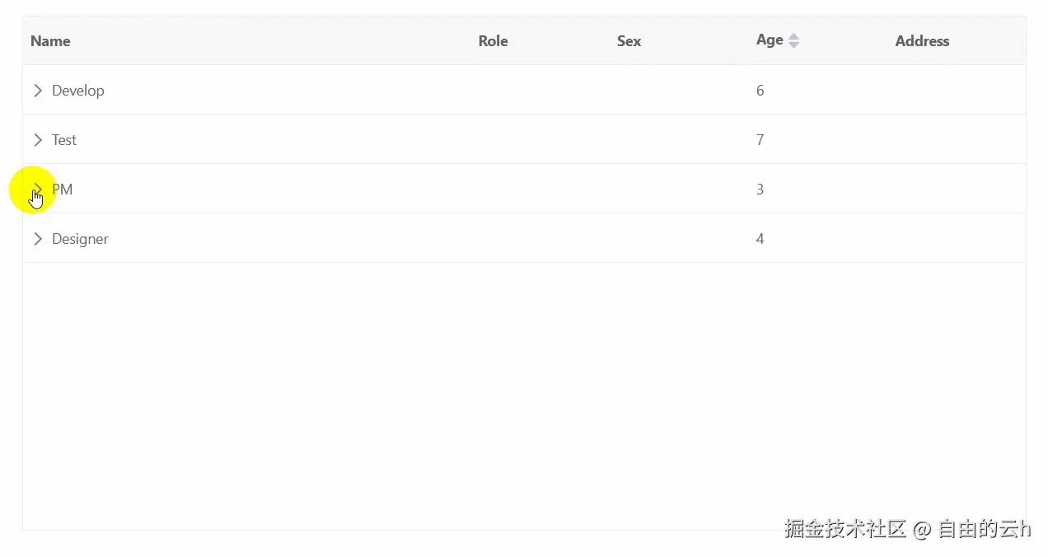The height and width of the screenshot is (557, 1048).
Task: Select the Designer group name text
Action: (x=80, y=239)
